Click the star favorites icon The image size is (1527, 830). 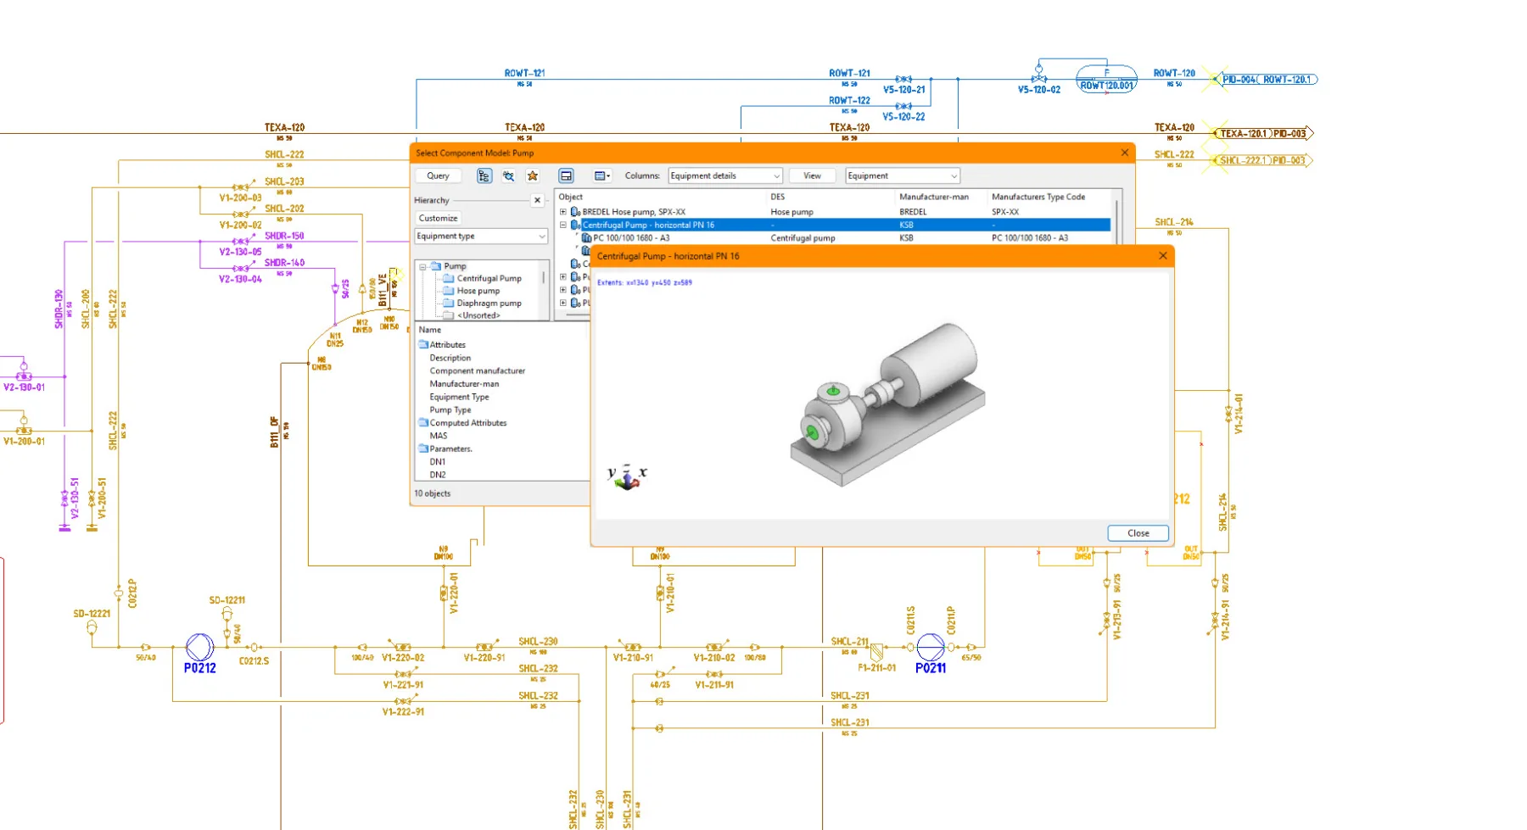533,175
